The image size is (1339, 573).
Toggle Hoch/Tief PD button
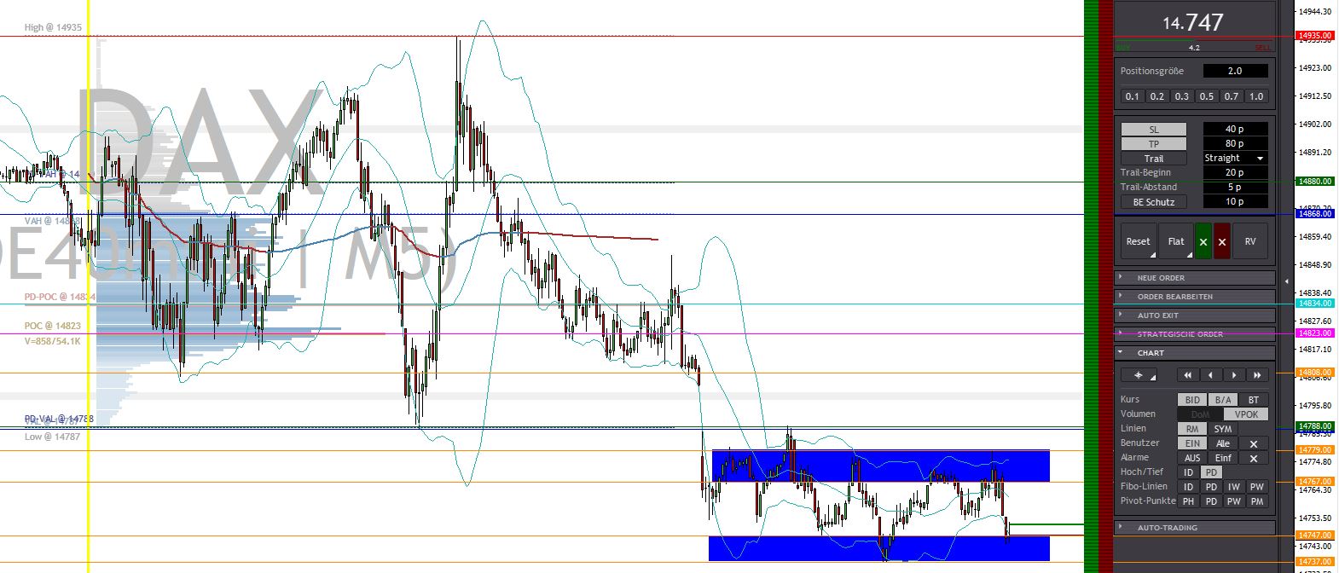(1211, 472)
